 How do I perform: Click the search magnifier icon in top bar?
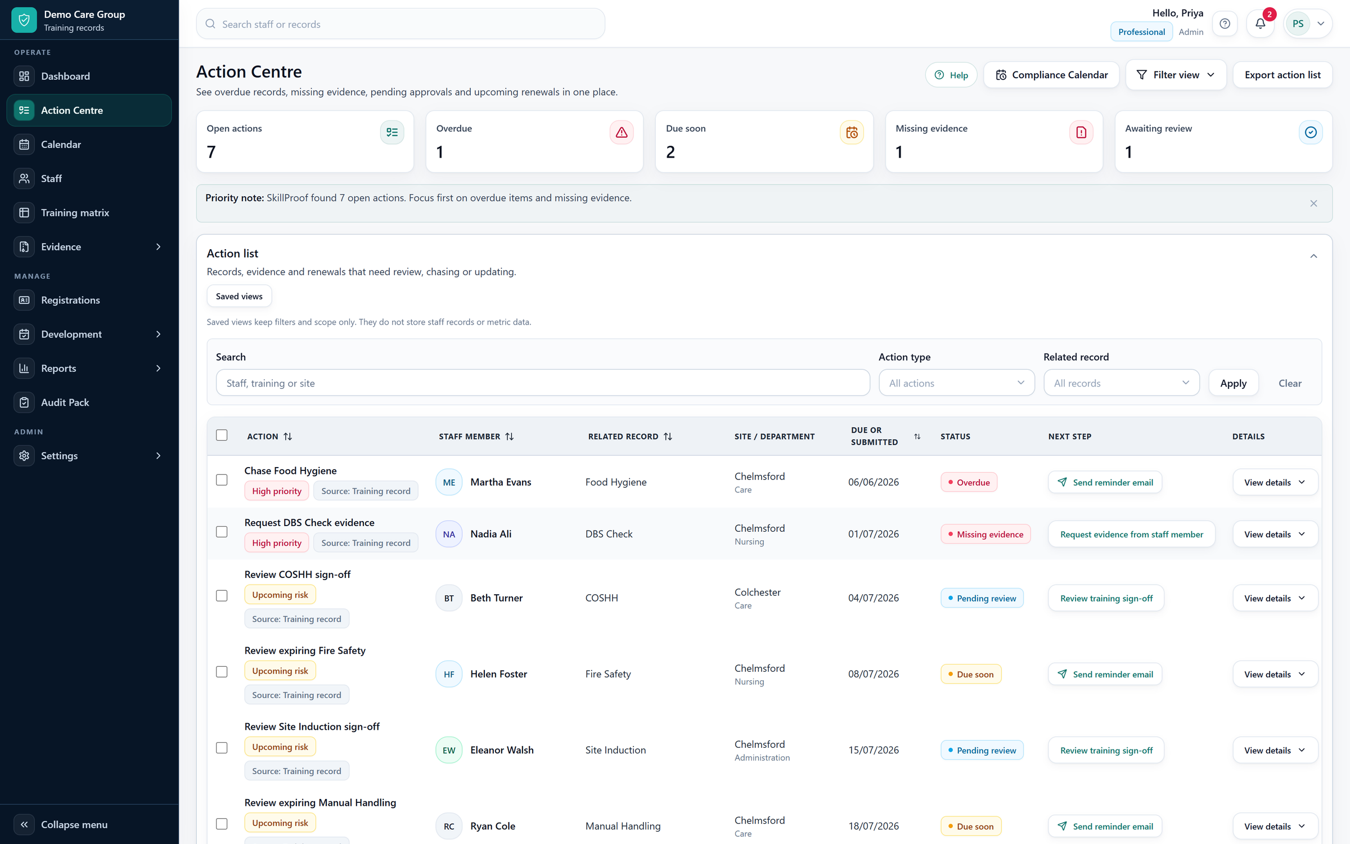210,24
